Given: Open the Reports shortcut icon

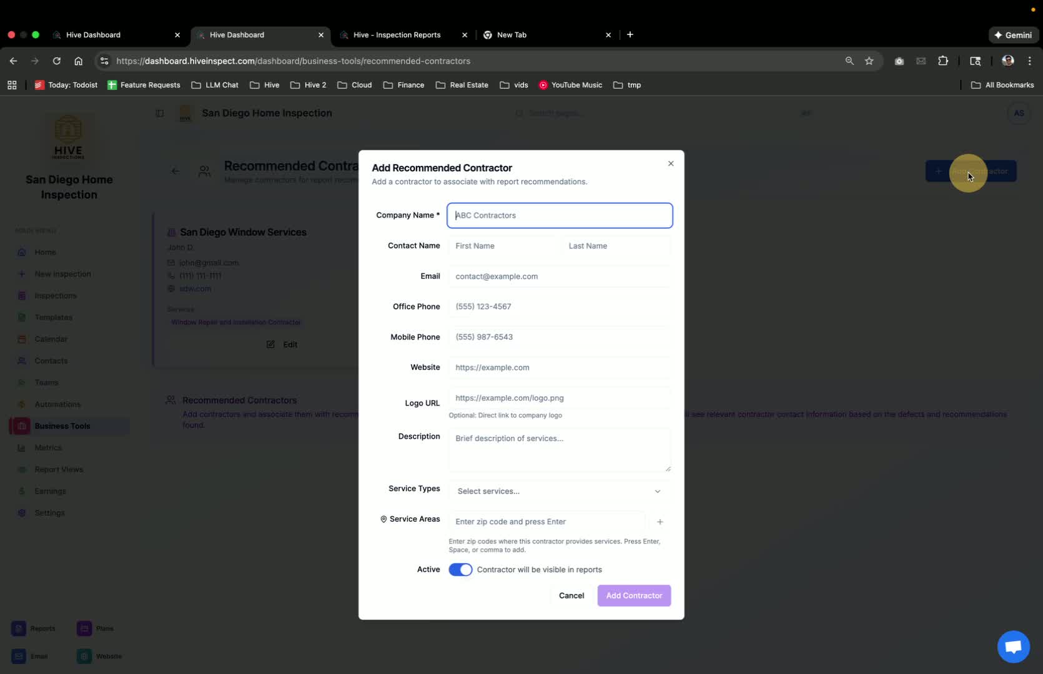Looking at the screenshot, I should point(19,628).
